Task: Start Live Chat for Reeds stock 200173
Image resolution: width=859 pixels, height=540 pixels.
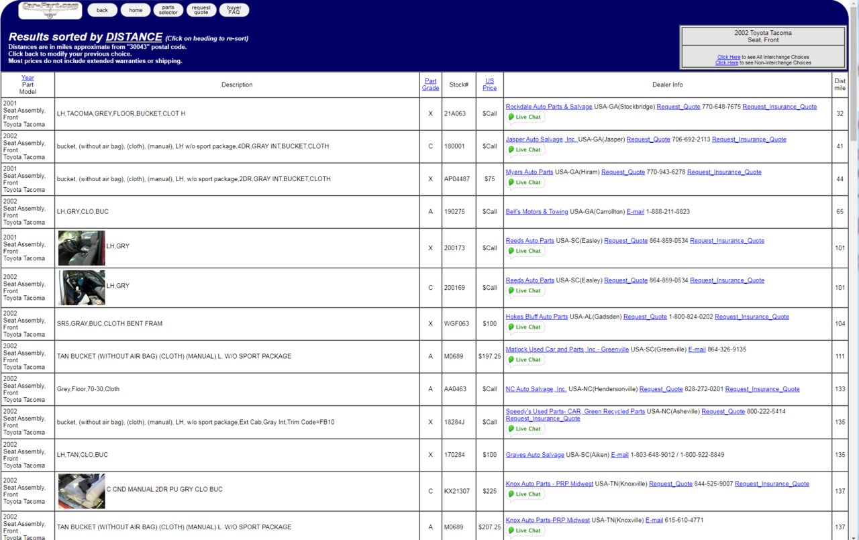Action: pos(525,252)
